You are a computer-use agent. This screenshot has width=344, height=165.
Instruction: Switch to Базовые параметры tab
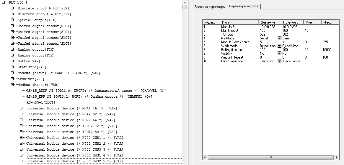pos(210,7)
